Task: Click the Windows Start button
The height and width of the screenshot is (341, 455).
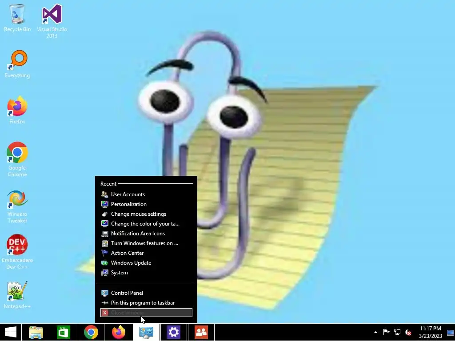Action: pyautogui.click(x=11, y=332)
